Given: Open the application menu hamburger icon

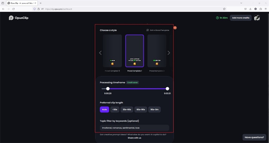Looking at the screenshot, I should (x=266, y=9).
